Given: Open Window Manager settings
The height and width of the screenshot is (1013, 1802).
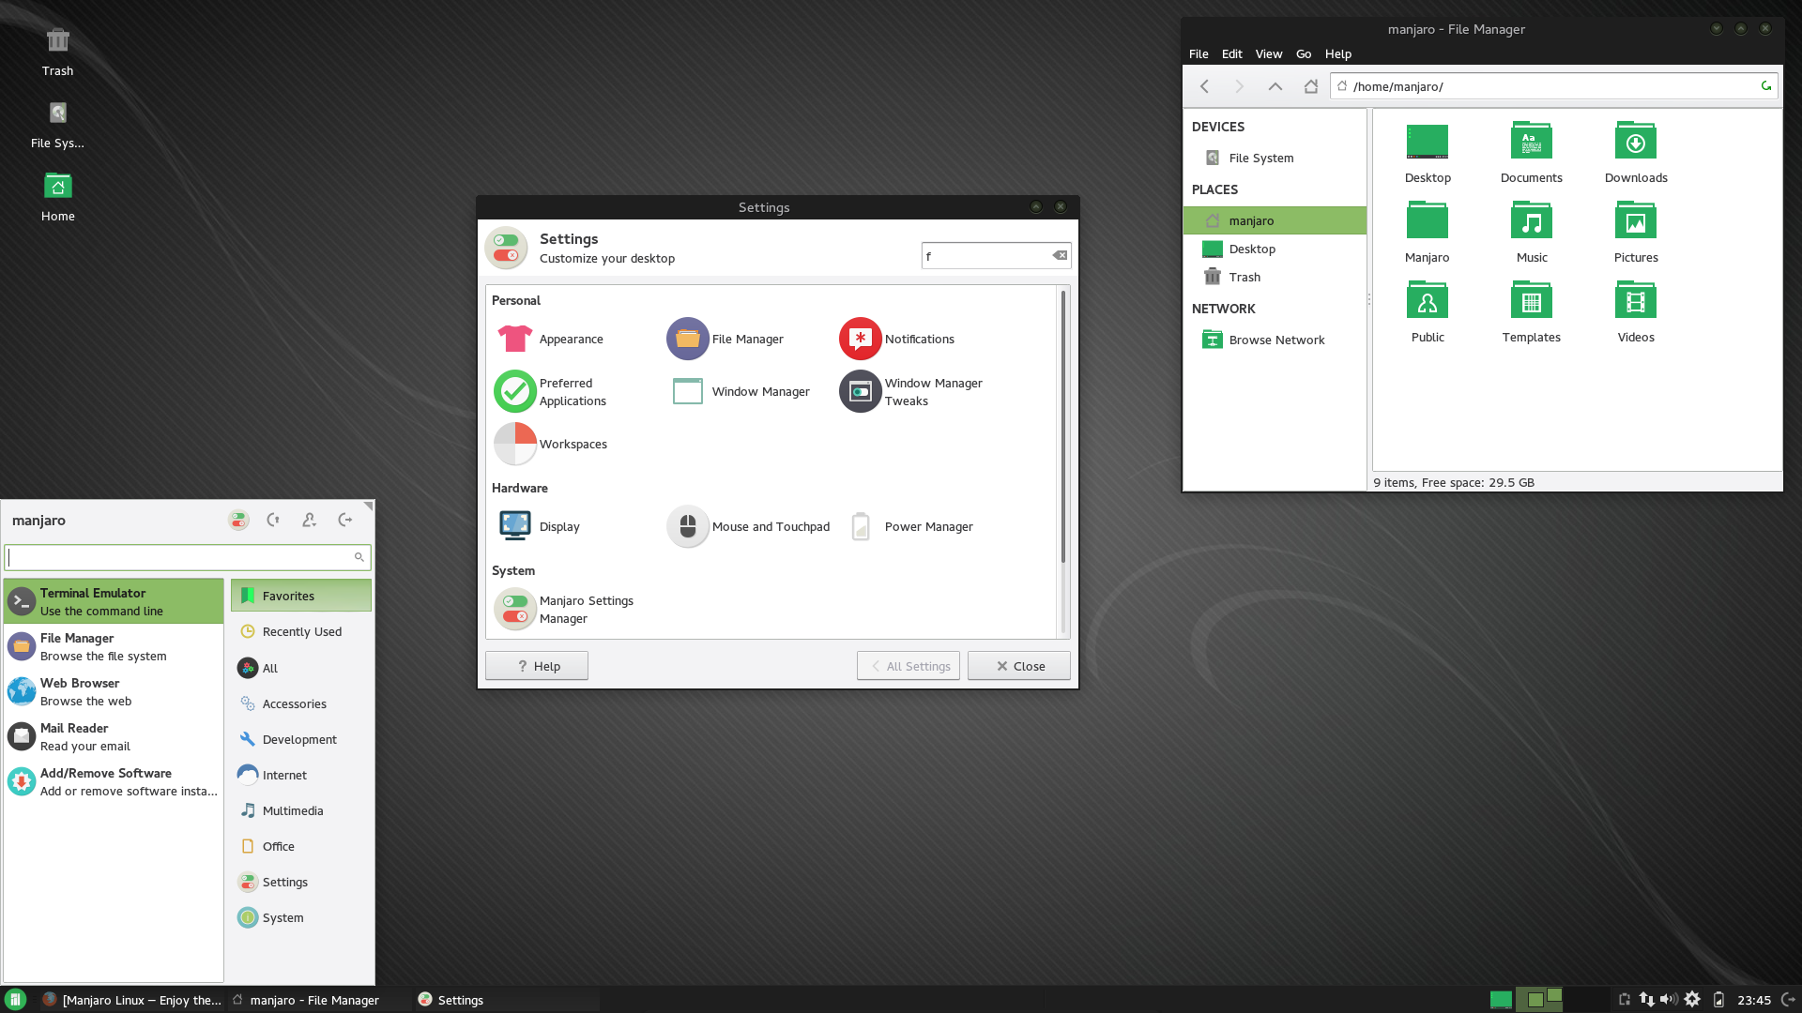Looking at the screenshot, I should [740, 391].
